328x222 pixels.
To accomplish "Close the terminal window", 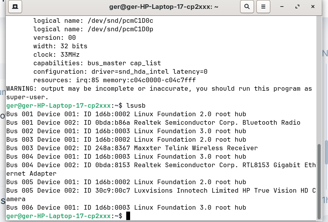I will click(313, 7).
